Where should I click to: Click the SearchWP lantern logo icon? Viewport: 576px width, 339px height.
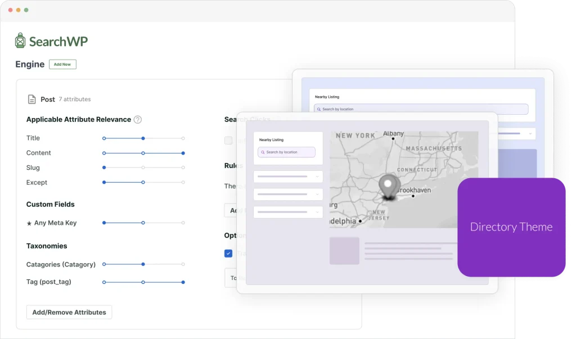(20, 40)
